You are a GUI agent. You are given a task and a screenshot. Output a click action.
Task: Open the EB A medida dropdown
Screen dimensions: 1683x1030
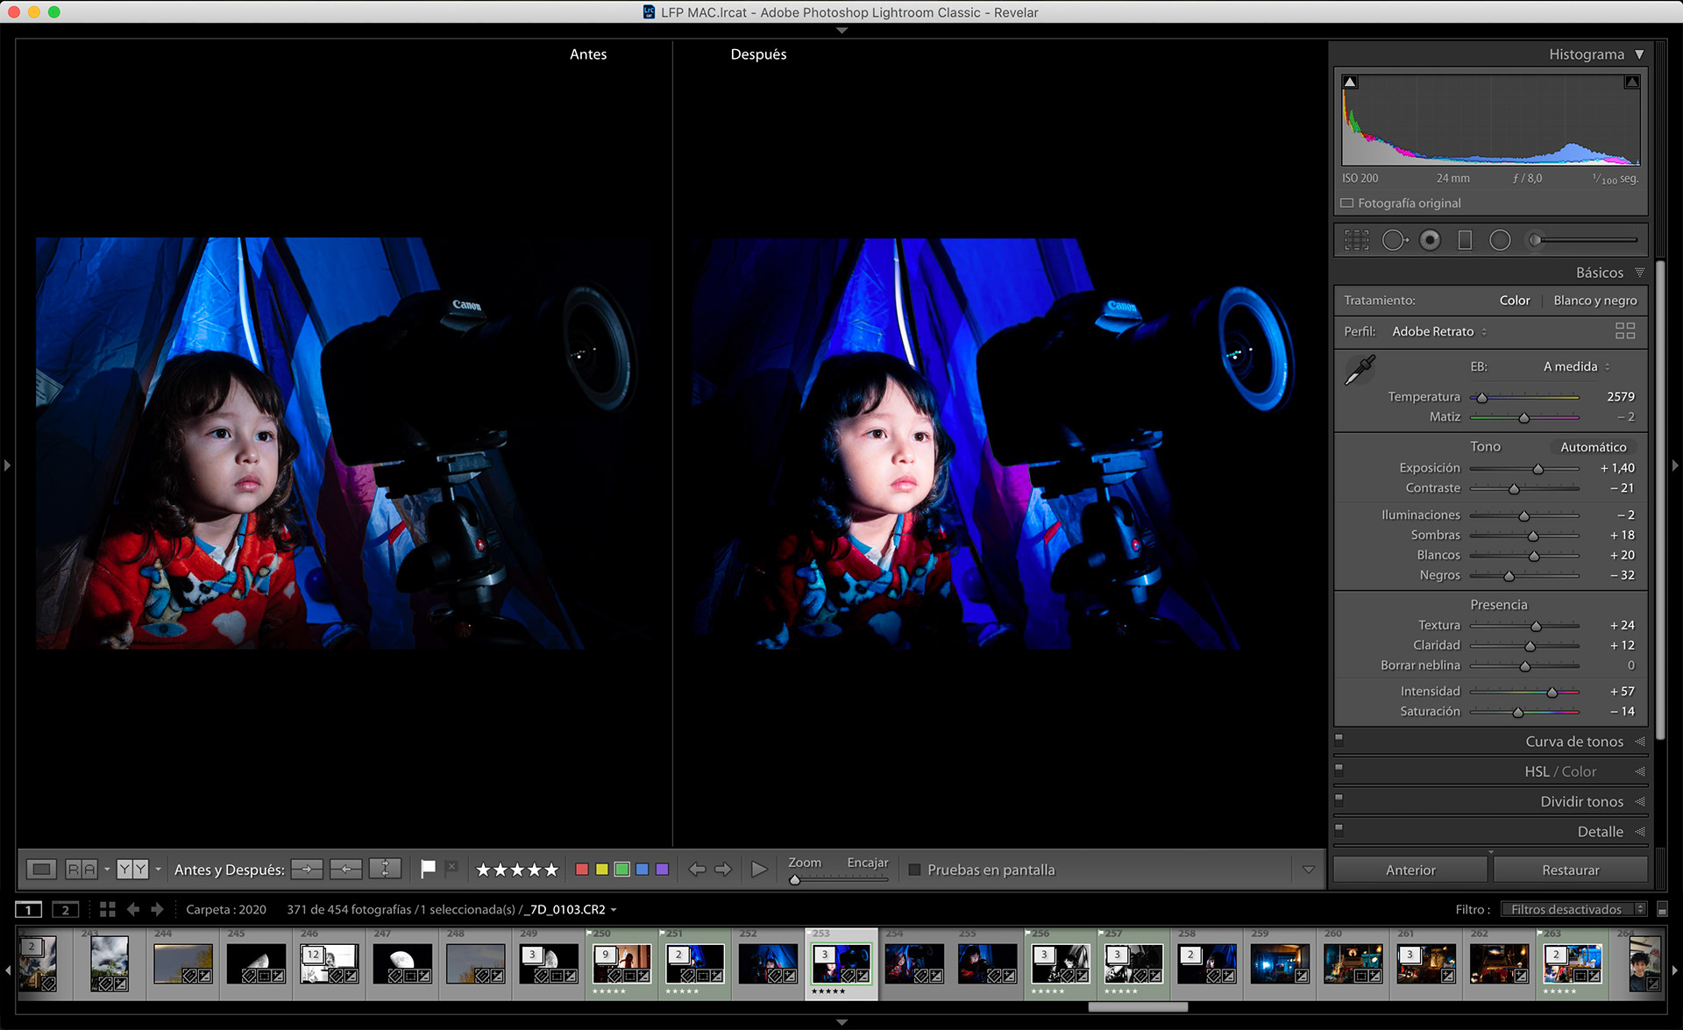coord(1576,366)
